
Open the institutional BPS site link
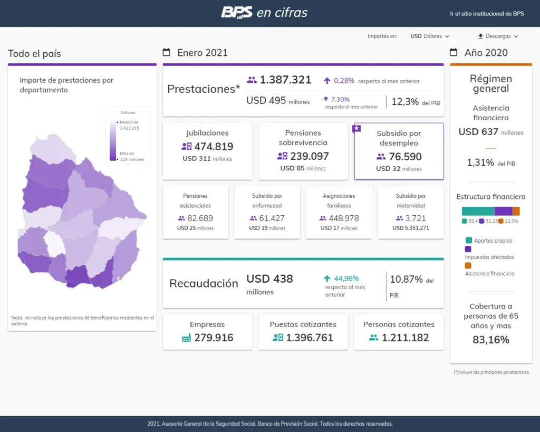point(487,14)
